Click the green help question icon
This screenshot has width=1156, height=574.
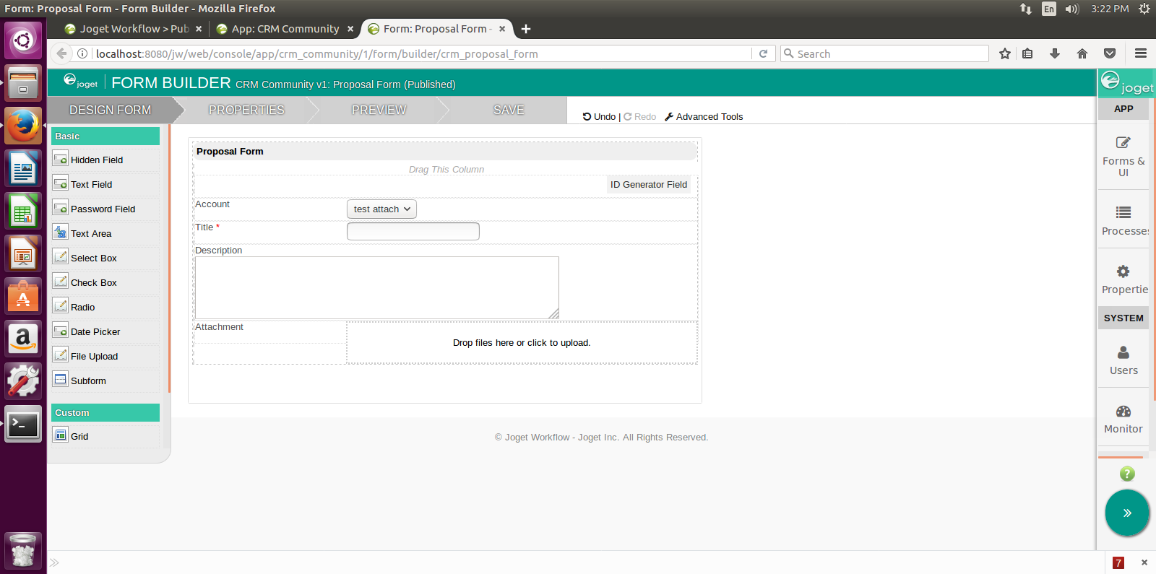(x=1127, y=474)
